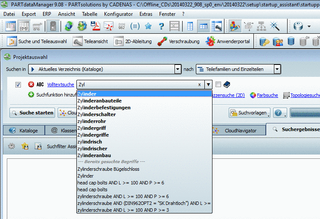Open Suche und Teileauswahl view

[37, 41]
